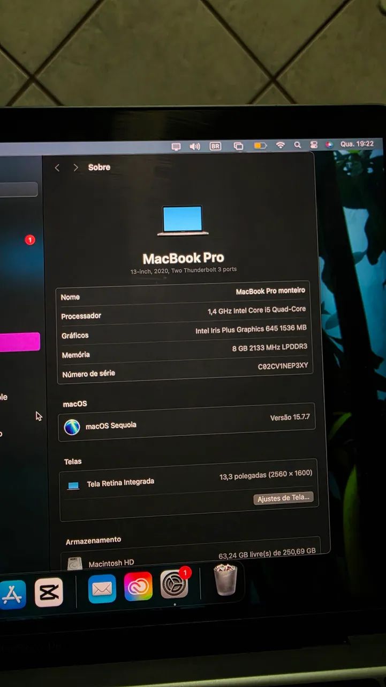Open the volume control in menu bar
The width and height of the screenshot is (386, 687).
[x=195, y=147]
